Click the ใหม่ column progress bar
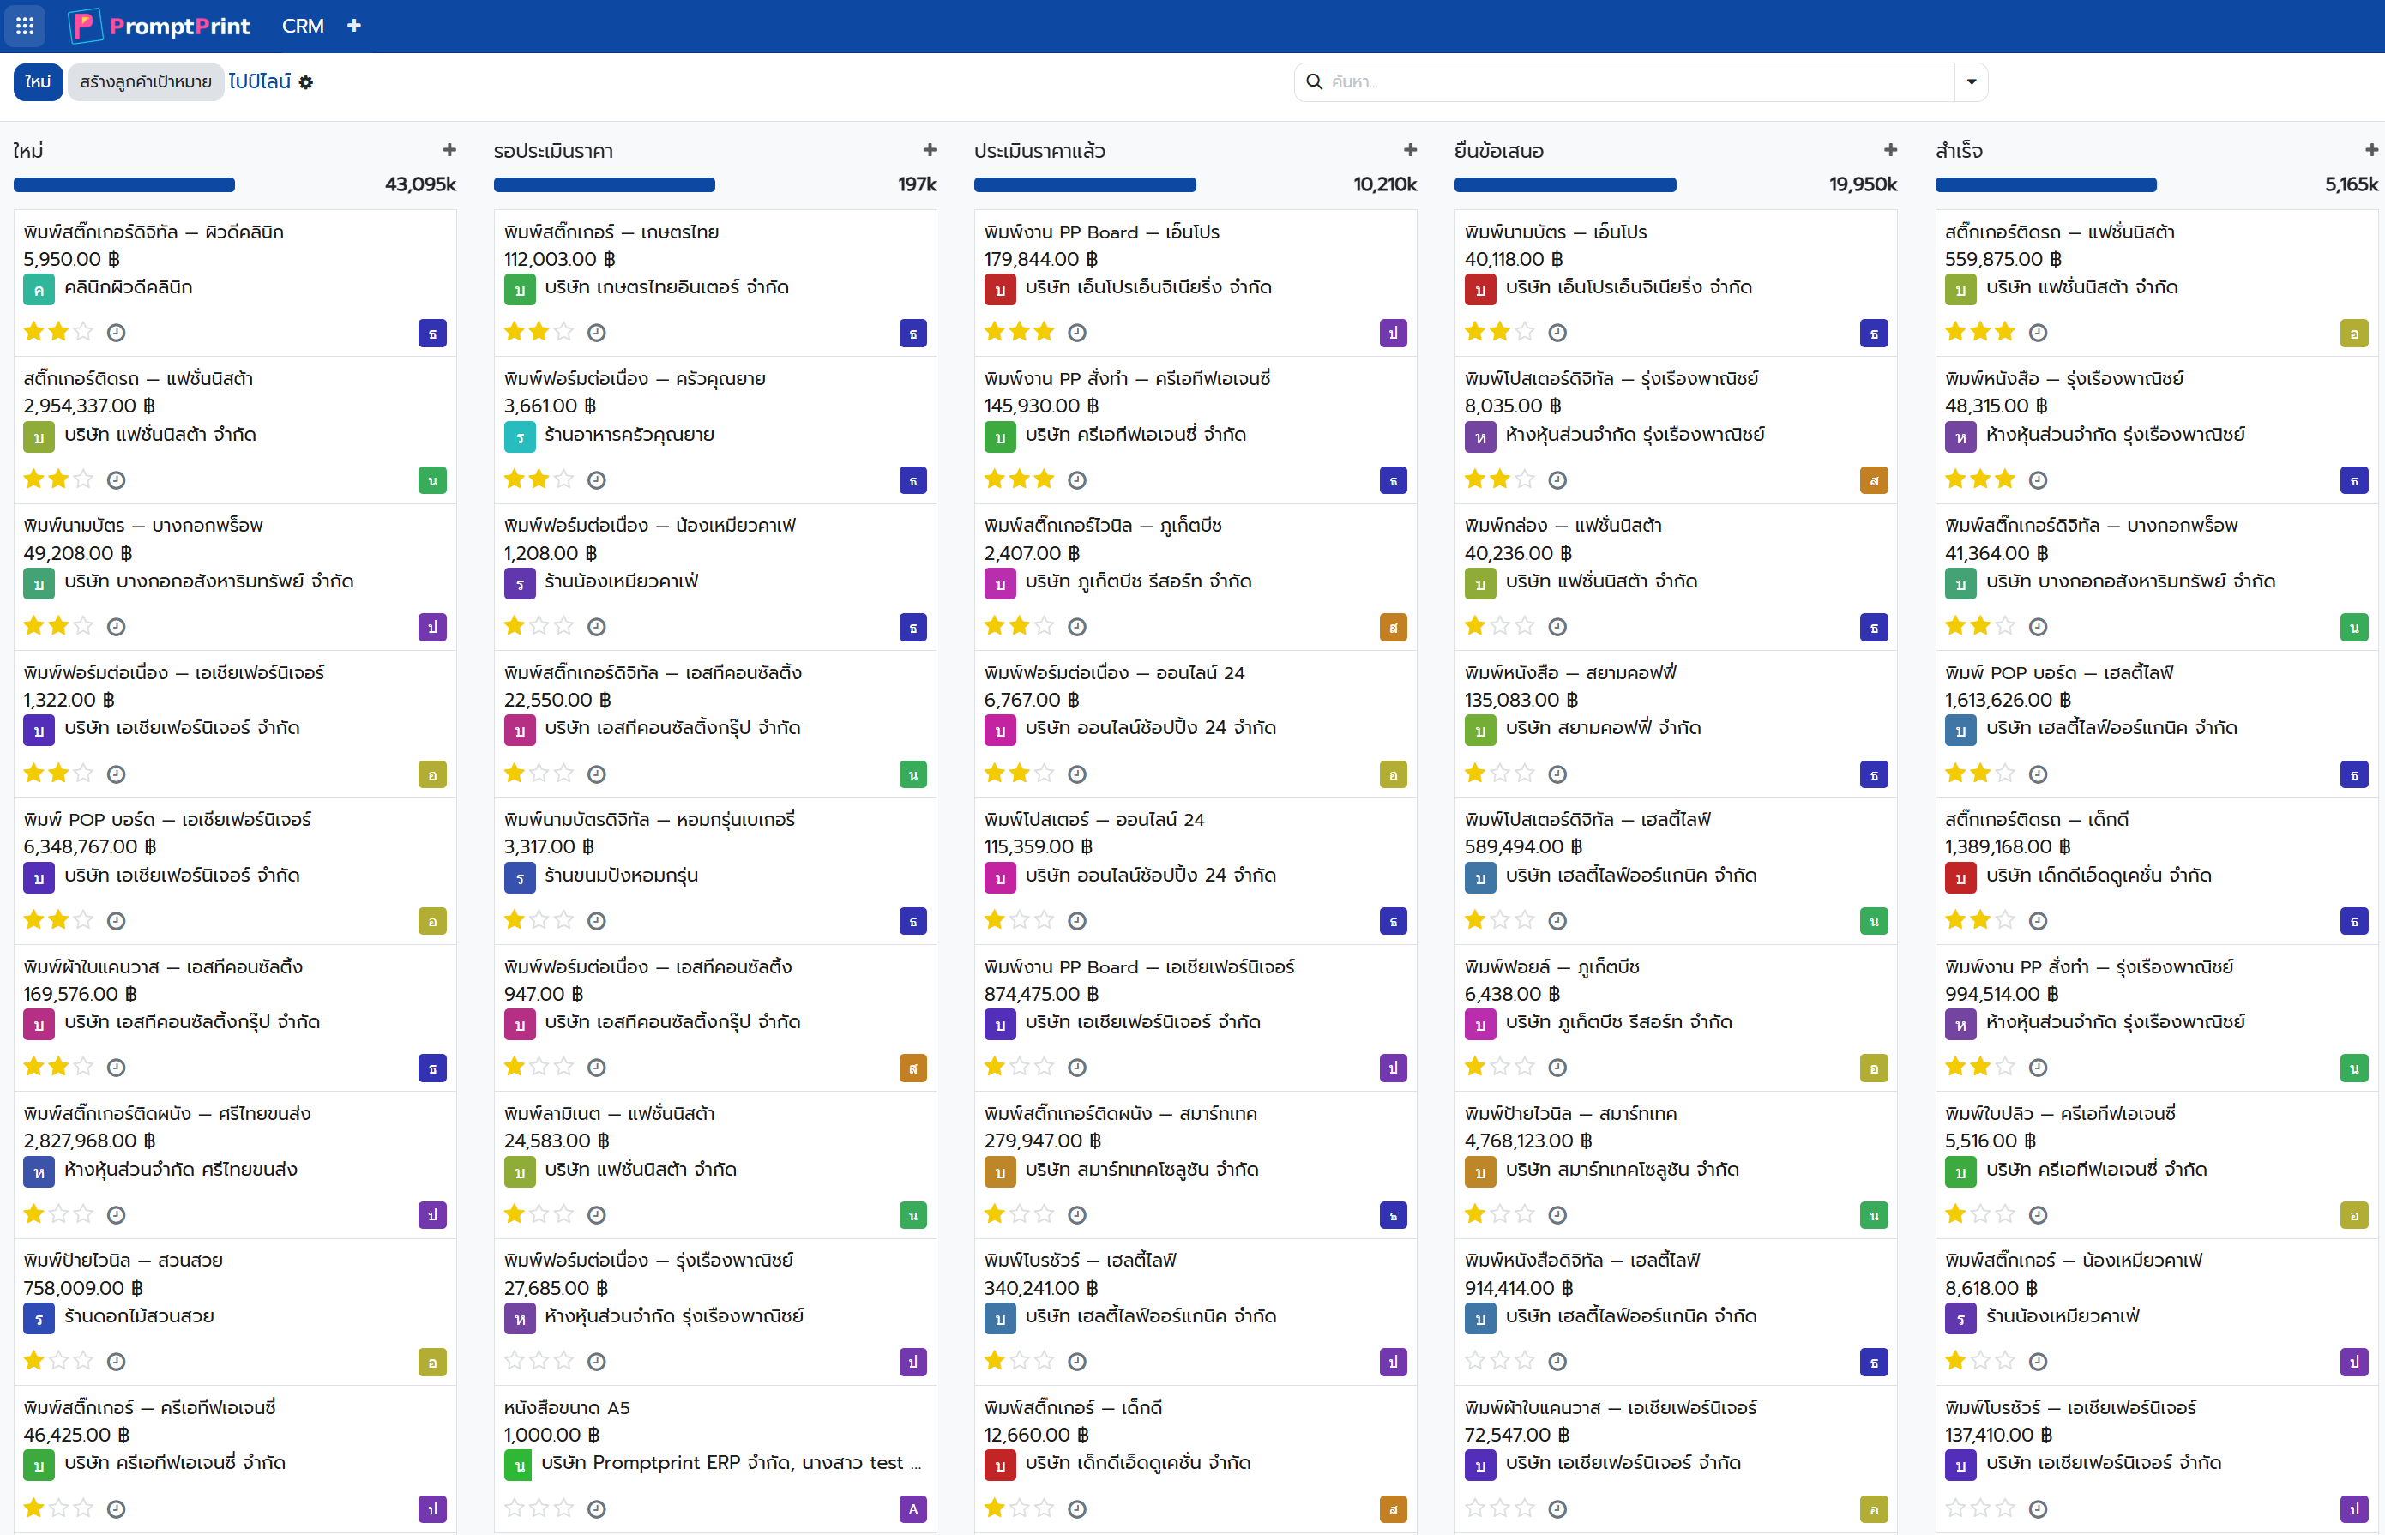 (x=124, y=184)
